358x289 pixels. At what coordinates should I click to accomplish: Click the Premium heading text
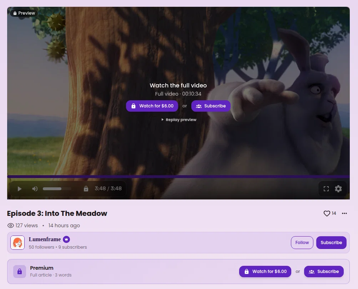coord(42,268)
